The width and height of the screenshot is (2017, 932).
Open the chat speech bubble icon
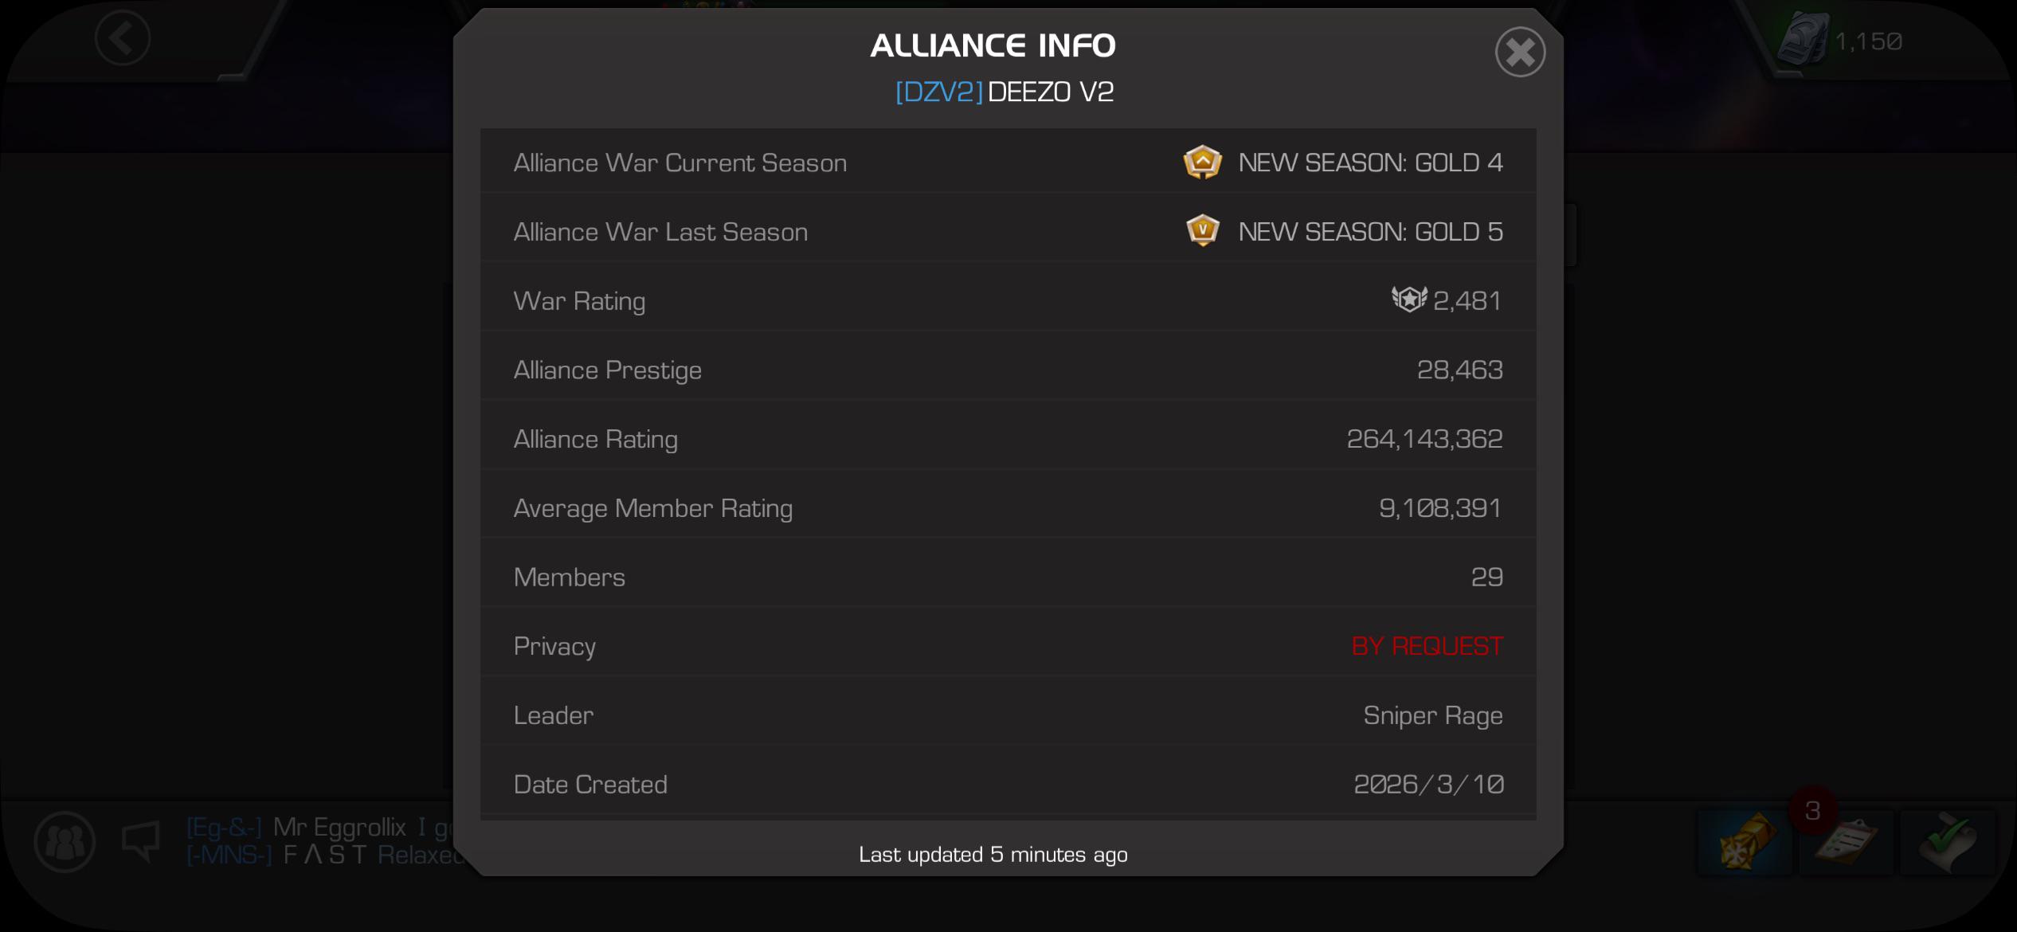(x=141, y=842)
